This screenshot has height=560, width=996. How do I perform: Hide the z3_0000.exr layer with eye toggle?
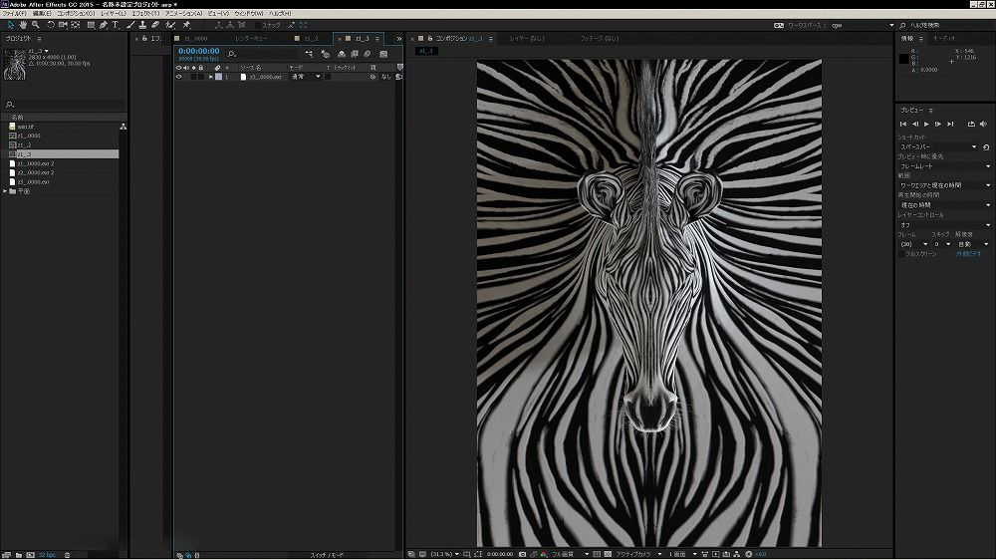click(179, 77)
